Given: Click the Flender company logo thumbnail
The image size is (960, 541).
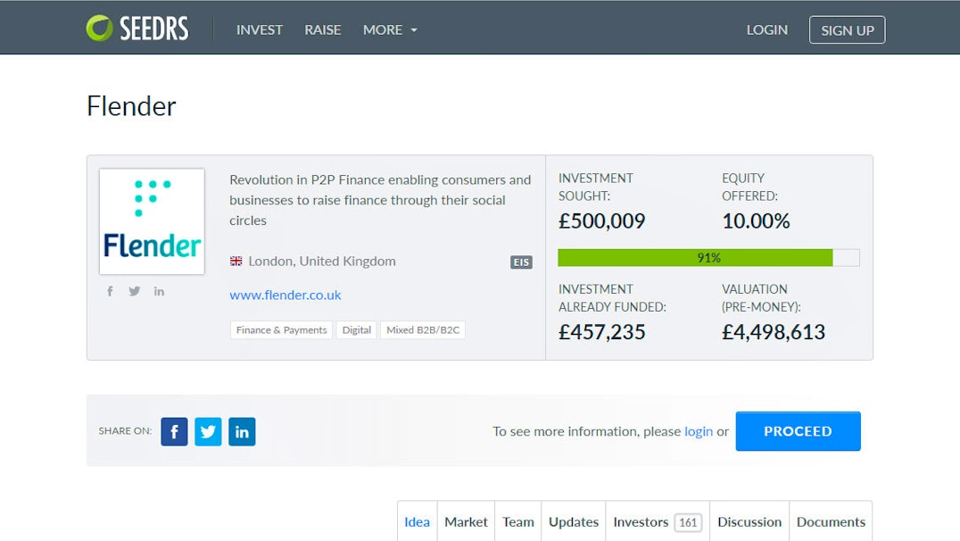Looking at the screenshot, I should click(152, 221).
